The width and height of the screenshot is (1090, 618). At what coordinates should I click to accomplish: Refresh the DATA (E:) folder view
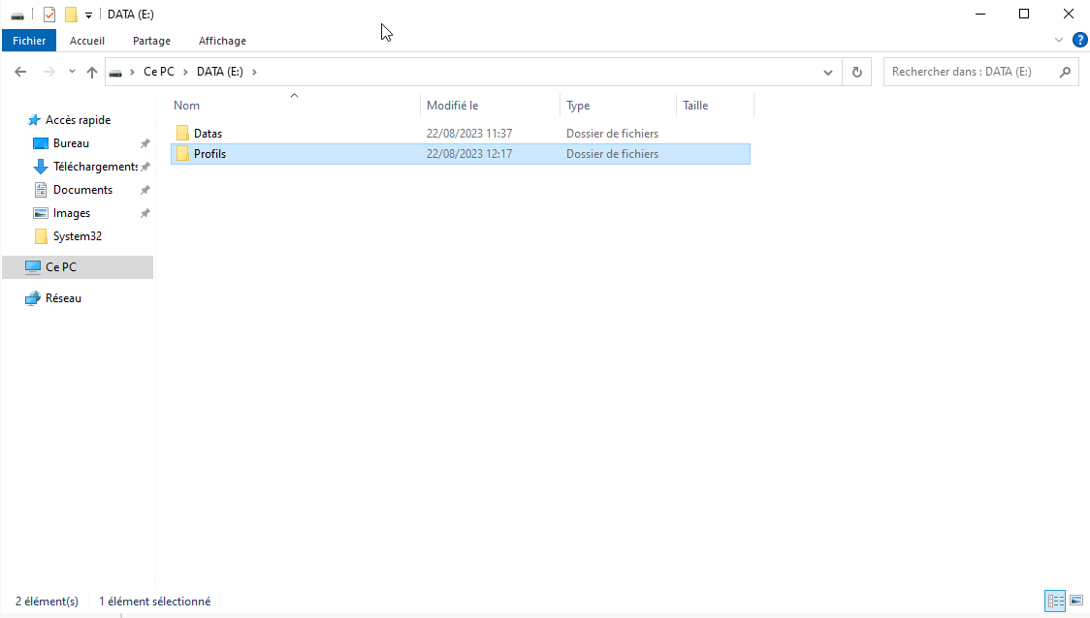(x=856, y=72)
